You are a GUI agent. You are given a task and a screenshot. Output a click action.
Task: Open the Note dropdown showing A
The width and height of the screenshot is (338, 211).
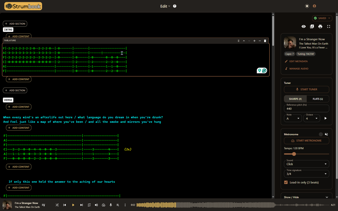[293, 118]
